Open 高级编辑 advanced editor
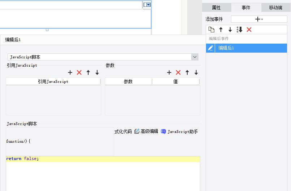 tap(146, 132)
